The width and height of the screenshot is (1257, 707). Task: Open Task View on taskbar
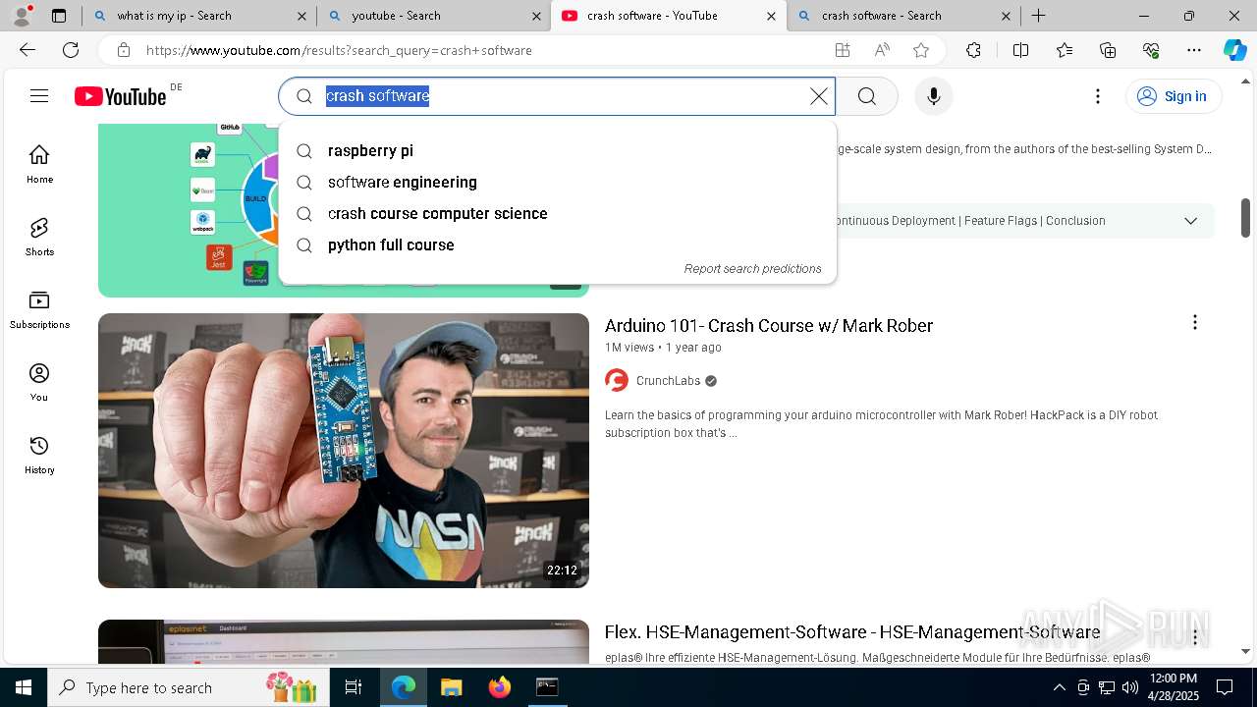click(x=354, y=687)
